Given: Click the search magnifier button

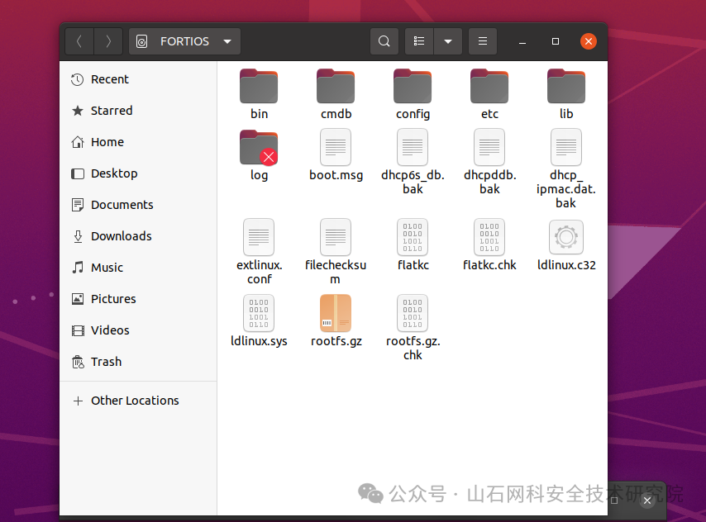Looking at the screenshot, I should point(384,41).
